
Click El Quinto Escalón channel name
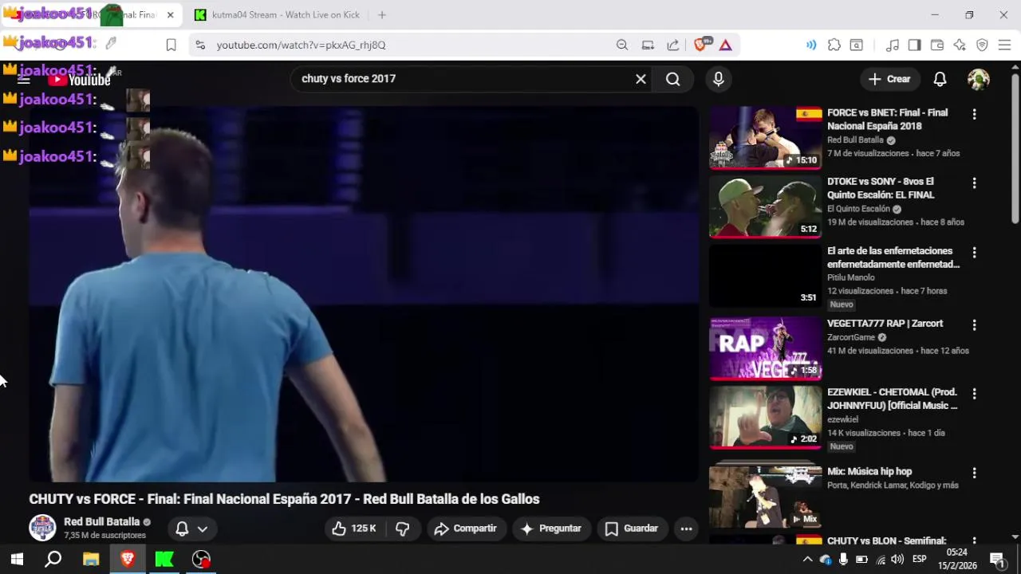tap(857, 209)
